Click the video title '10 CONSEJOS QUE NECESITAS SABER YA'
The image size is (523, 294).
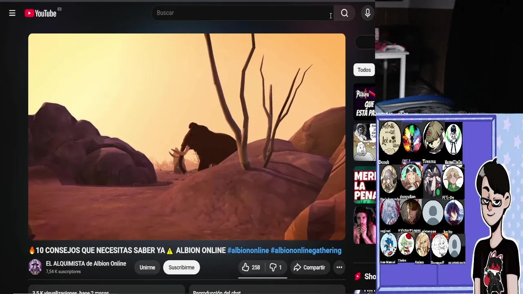(x=100, y=250)
